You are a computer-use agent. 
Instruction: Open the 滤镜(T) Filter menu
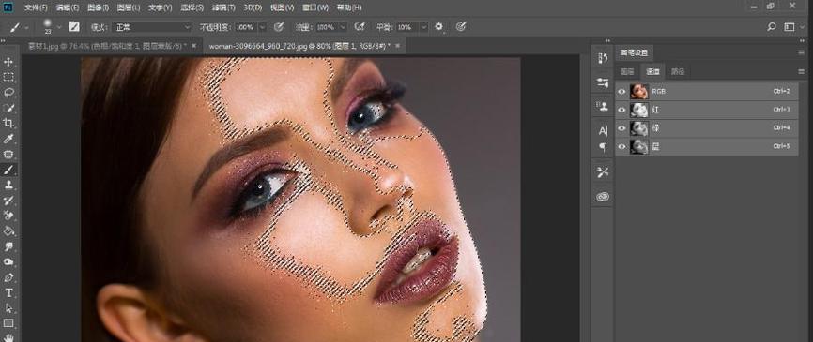coord(223,8)
